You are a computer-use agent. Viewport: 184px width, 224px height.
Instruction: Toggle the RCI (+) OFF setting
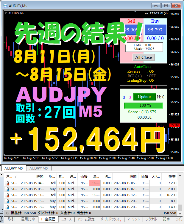[x=141, y=76]
